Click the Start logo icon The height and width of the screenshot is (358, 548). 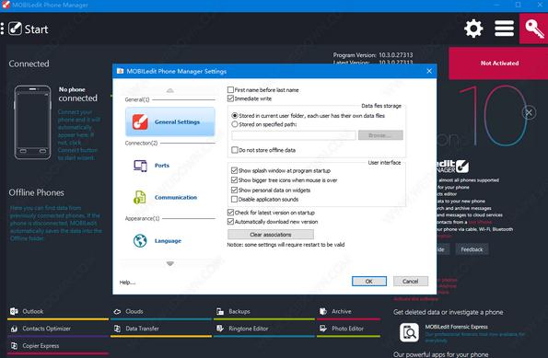(x=15, y=29)
